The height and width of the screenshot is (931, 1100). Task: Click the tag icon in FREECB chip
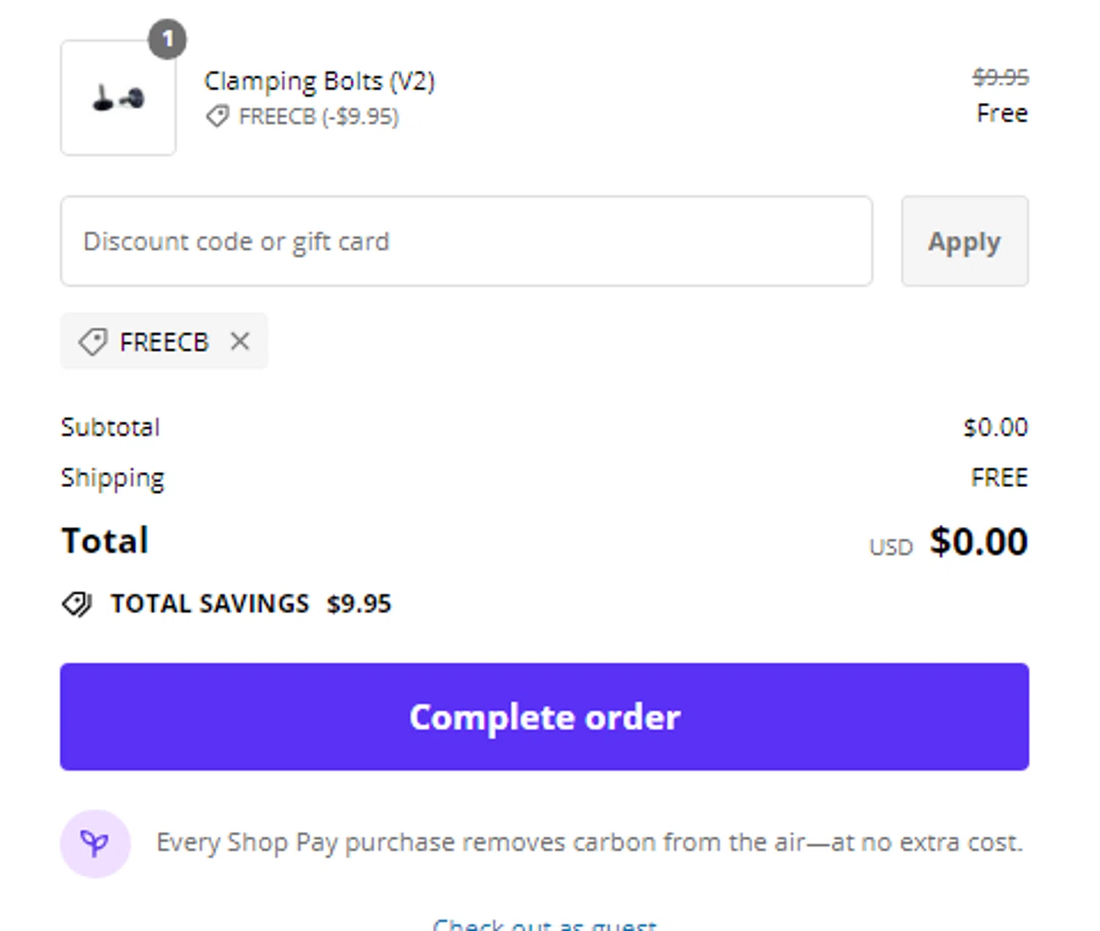pos(93,342)
